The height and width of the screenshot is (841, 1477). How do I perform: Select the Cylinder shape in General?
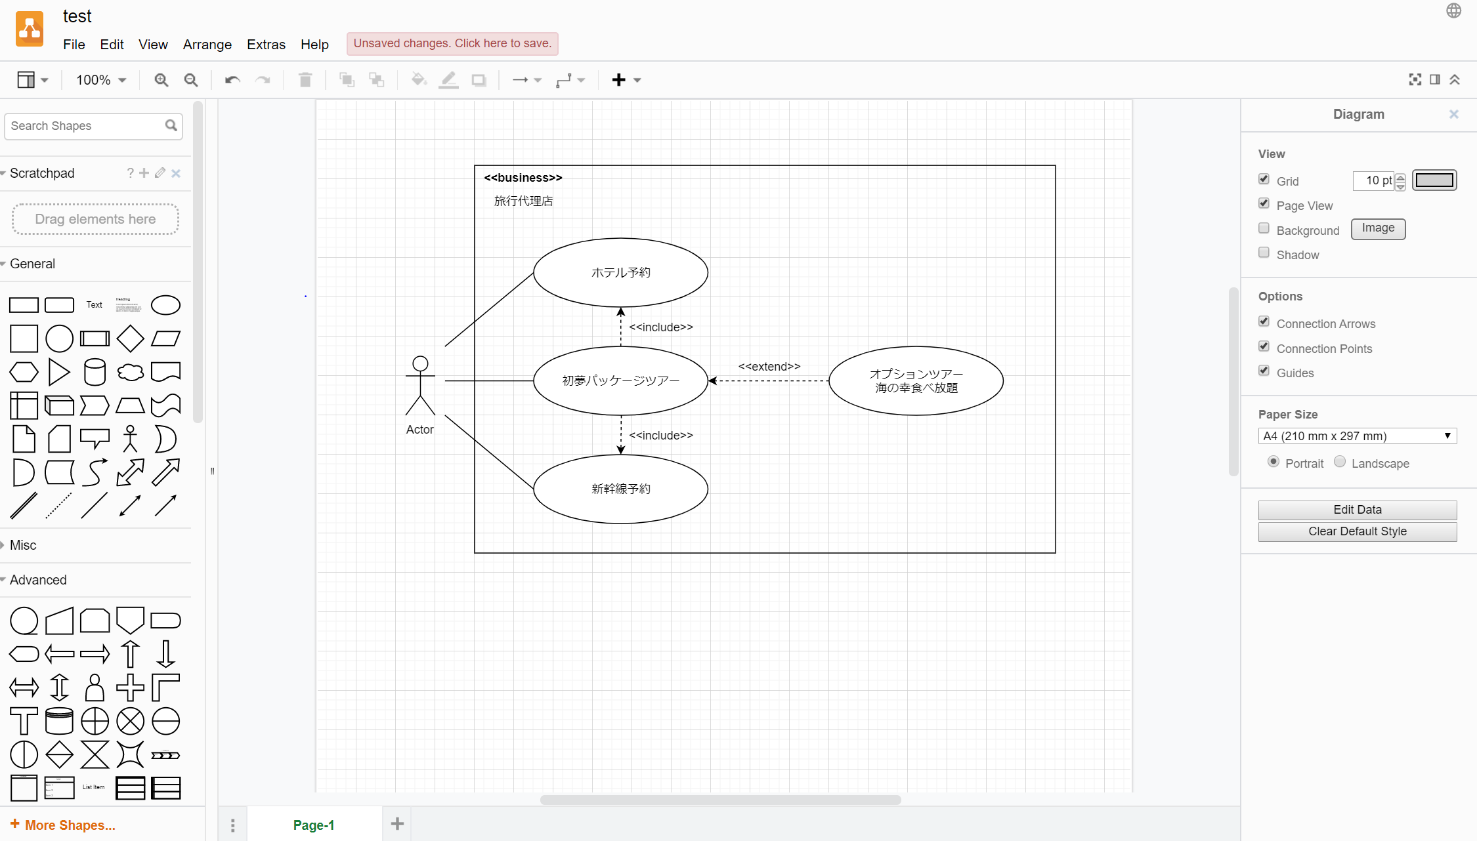pyautogui.click(x=95, y=372)
